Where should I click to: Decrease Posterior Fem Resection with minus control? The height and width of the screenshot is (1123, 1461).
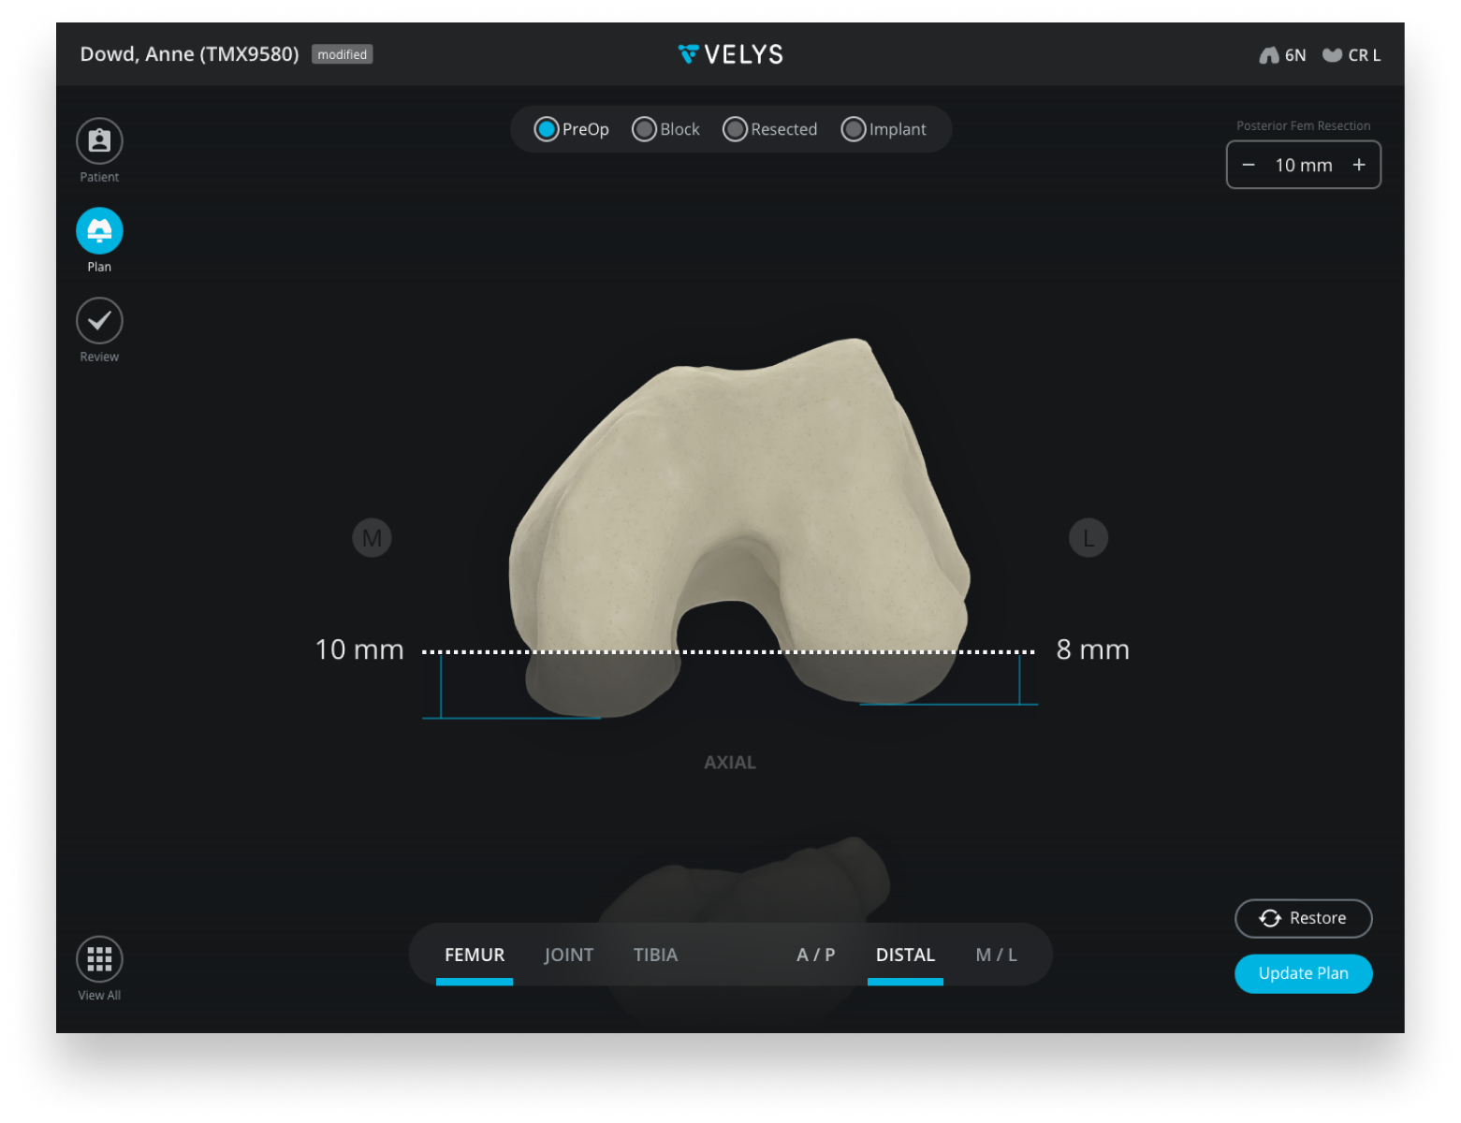(1248, 165)
